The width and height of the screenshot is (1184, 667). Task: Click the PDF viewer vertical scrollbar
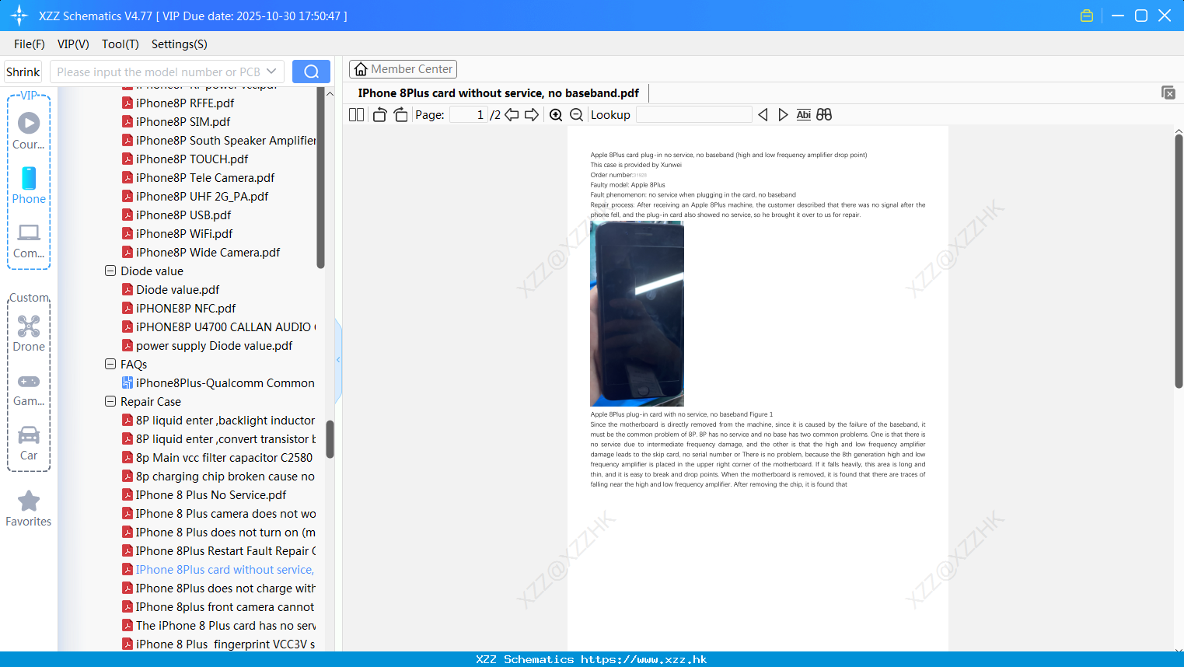(x=1179, y=260)
